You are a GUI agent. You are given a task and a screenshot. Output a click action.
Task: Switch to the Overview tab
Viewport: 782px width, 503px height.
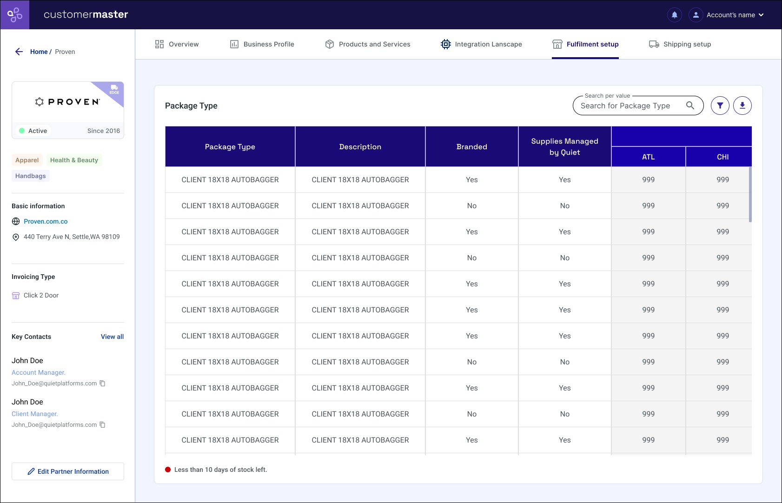pos(177,44)
